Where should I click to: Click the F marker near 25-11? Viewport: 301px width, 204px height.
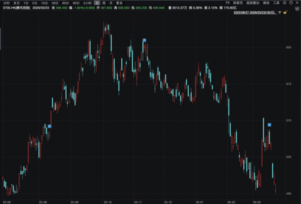coord(144,41)
